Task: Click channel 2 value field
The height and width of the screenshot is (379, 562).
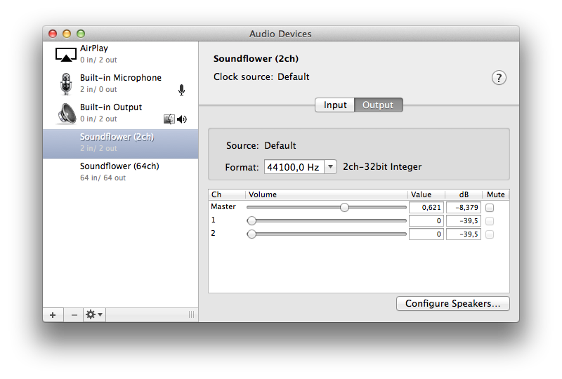Action: pyautogui.click(x=426, y=234)
